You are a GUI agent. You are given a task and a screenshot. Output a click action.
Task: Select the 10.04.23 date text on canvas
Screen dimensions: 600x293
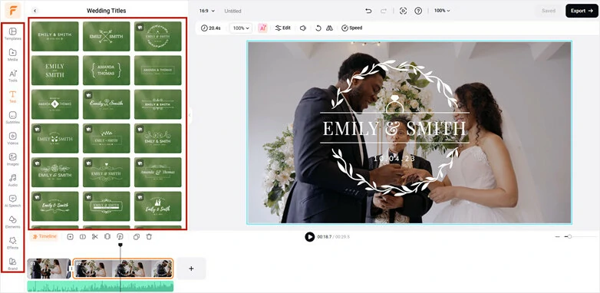tap(394, 158)
